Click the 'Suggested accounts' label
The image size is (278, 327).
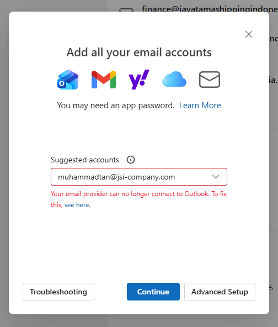(x=85, y=160)
